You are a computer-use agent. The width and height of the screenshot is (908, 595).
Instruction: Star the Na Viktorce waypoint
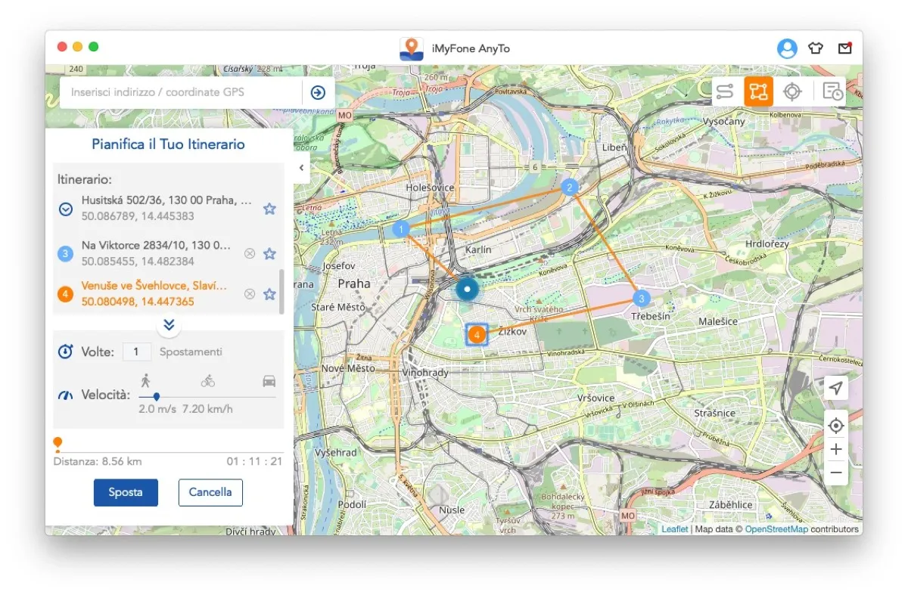pyautogui.click(x=269, y=253)
